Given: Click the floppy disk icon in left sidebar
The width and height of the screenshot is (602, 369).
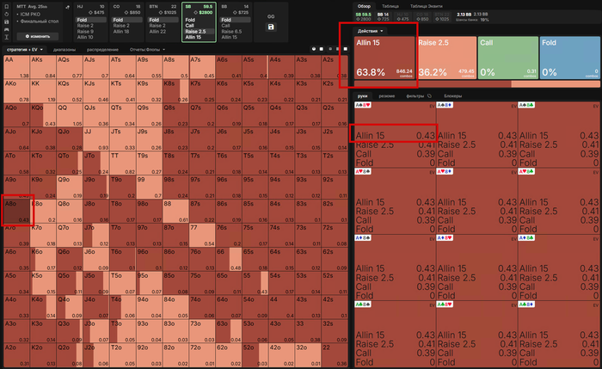Looking at the screenshot, I should (7, 22).
